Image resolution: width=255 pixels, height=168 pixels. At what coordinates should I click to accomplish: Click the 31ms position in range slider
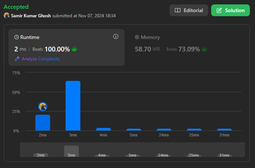[x=224, y=155]
